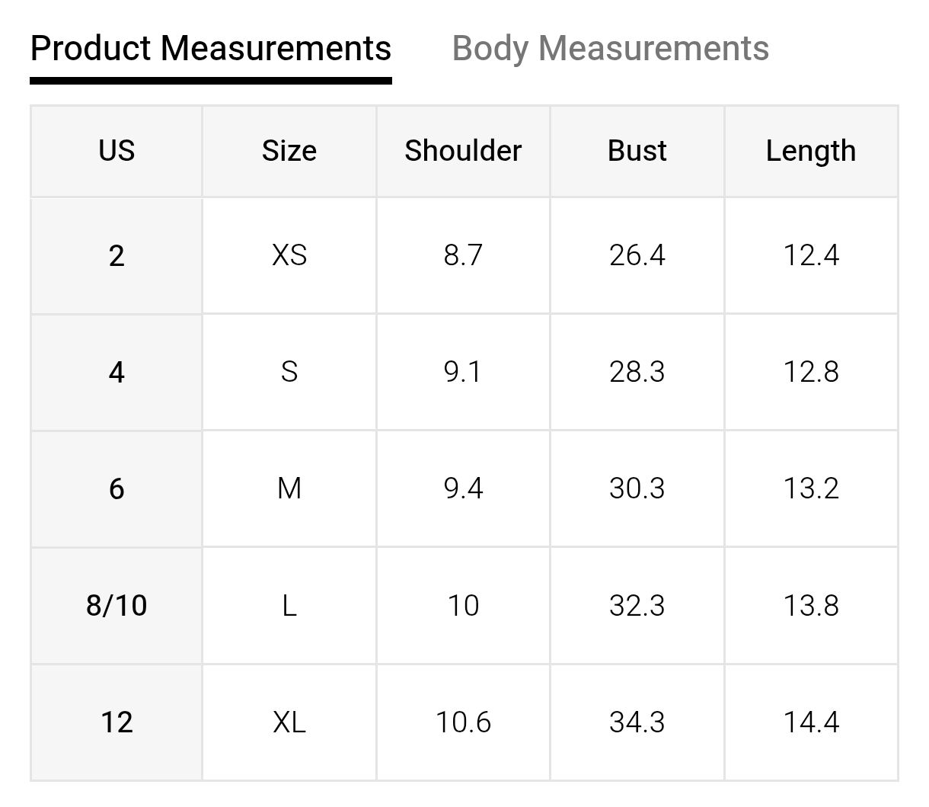Switch to the Body Measurements tab
Viewport: 929px width, 807px height.
tap(610, 48)
